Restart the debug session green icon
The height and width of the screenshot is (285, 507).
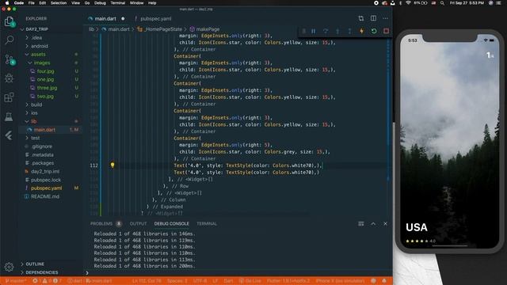[x=374, y=31]
